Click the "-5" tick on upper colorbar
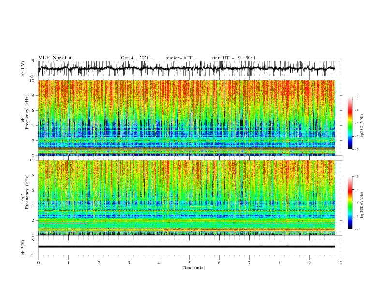The height and width of the screenshot is (295, 383). pos(356,123)
